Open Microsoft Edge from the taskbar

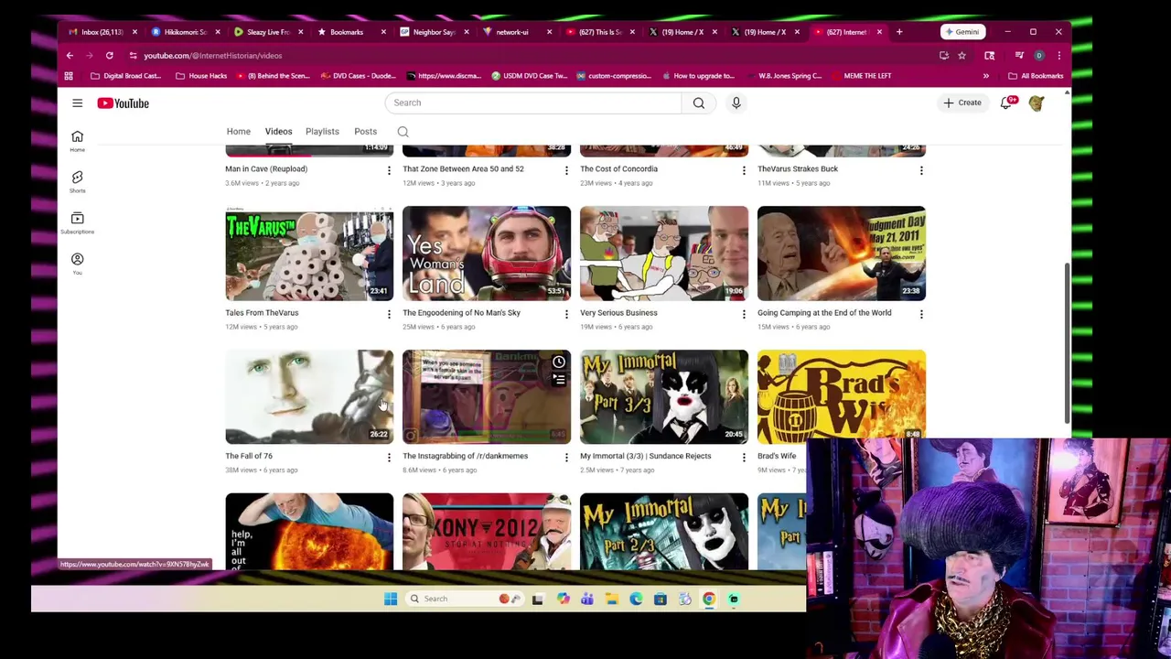636,599
